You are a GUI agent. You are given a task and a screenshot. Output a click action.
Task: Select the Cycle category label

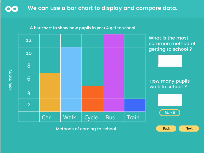coord(91,118)
